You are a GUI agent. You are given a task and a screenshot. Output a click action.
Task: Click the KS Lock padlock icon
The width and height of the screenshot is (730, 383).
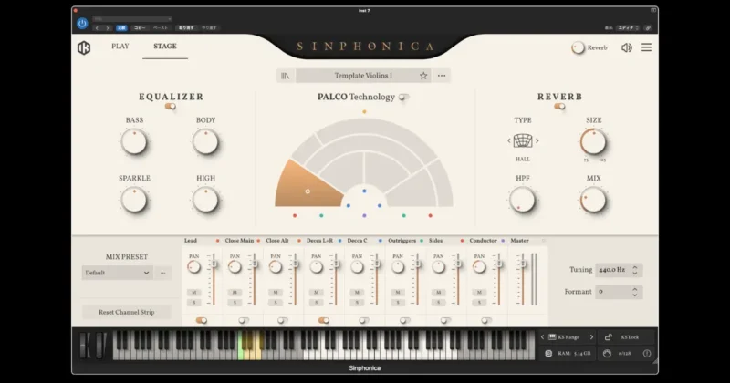608,336
